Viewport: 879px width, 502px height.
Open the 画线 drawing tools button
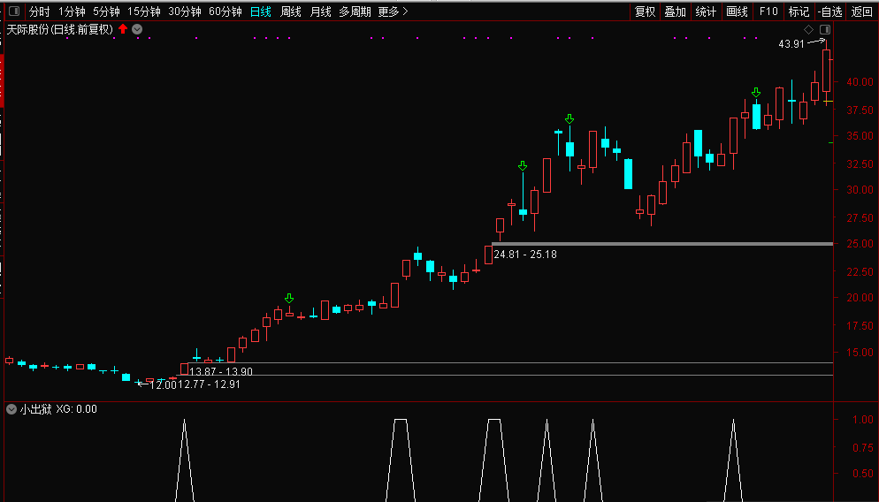point(737,11)
